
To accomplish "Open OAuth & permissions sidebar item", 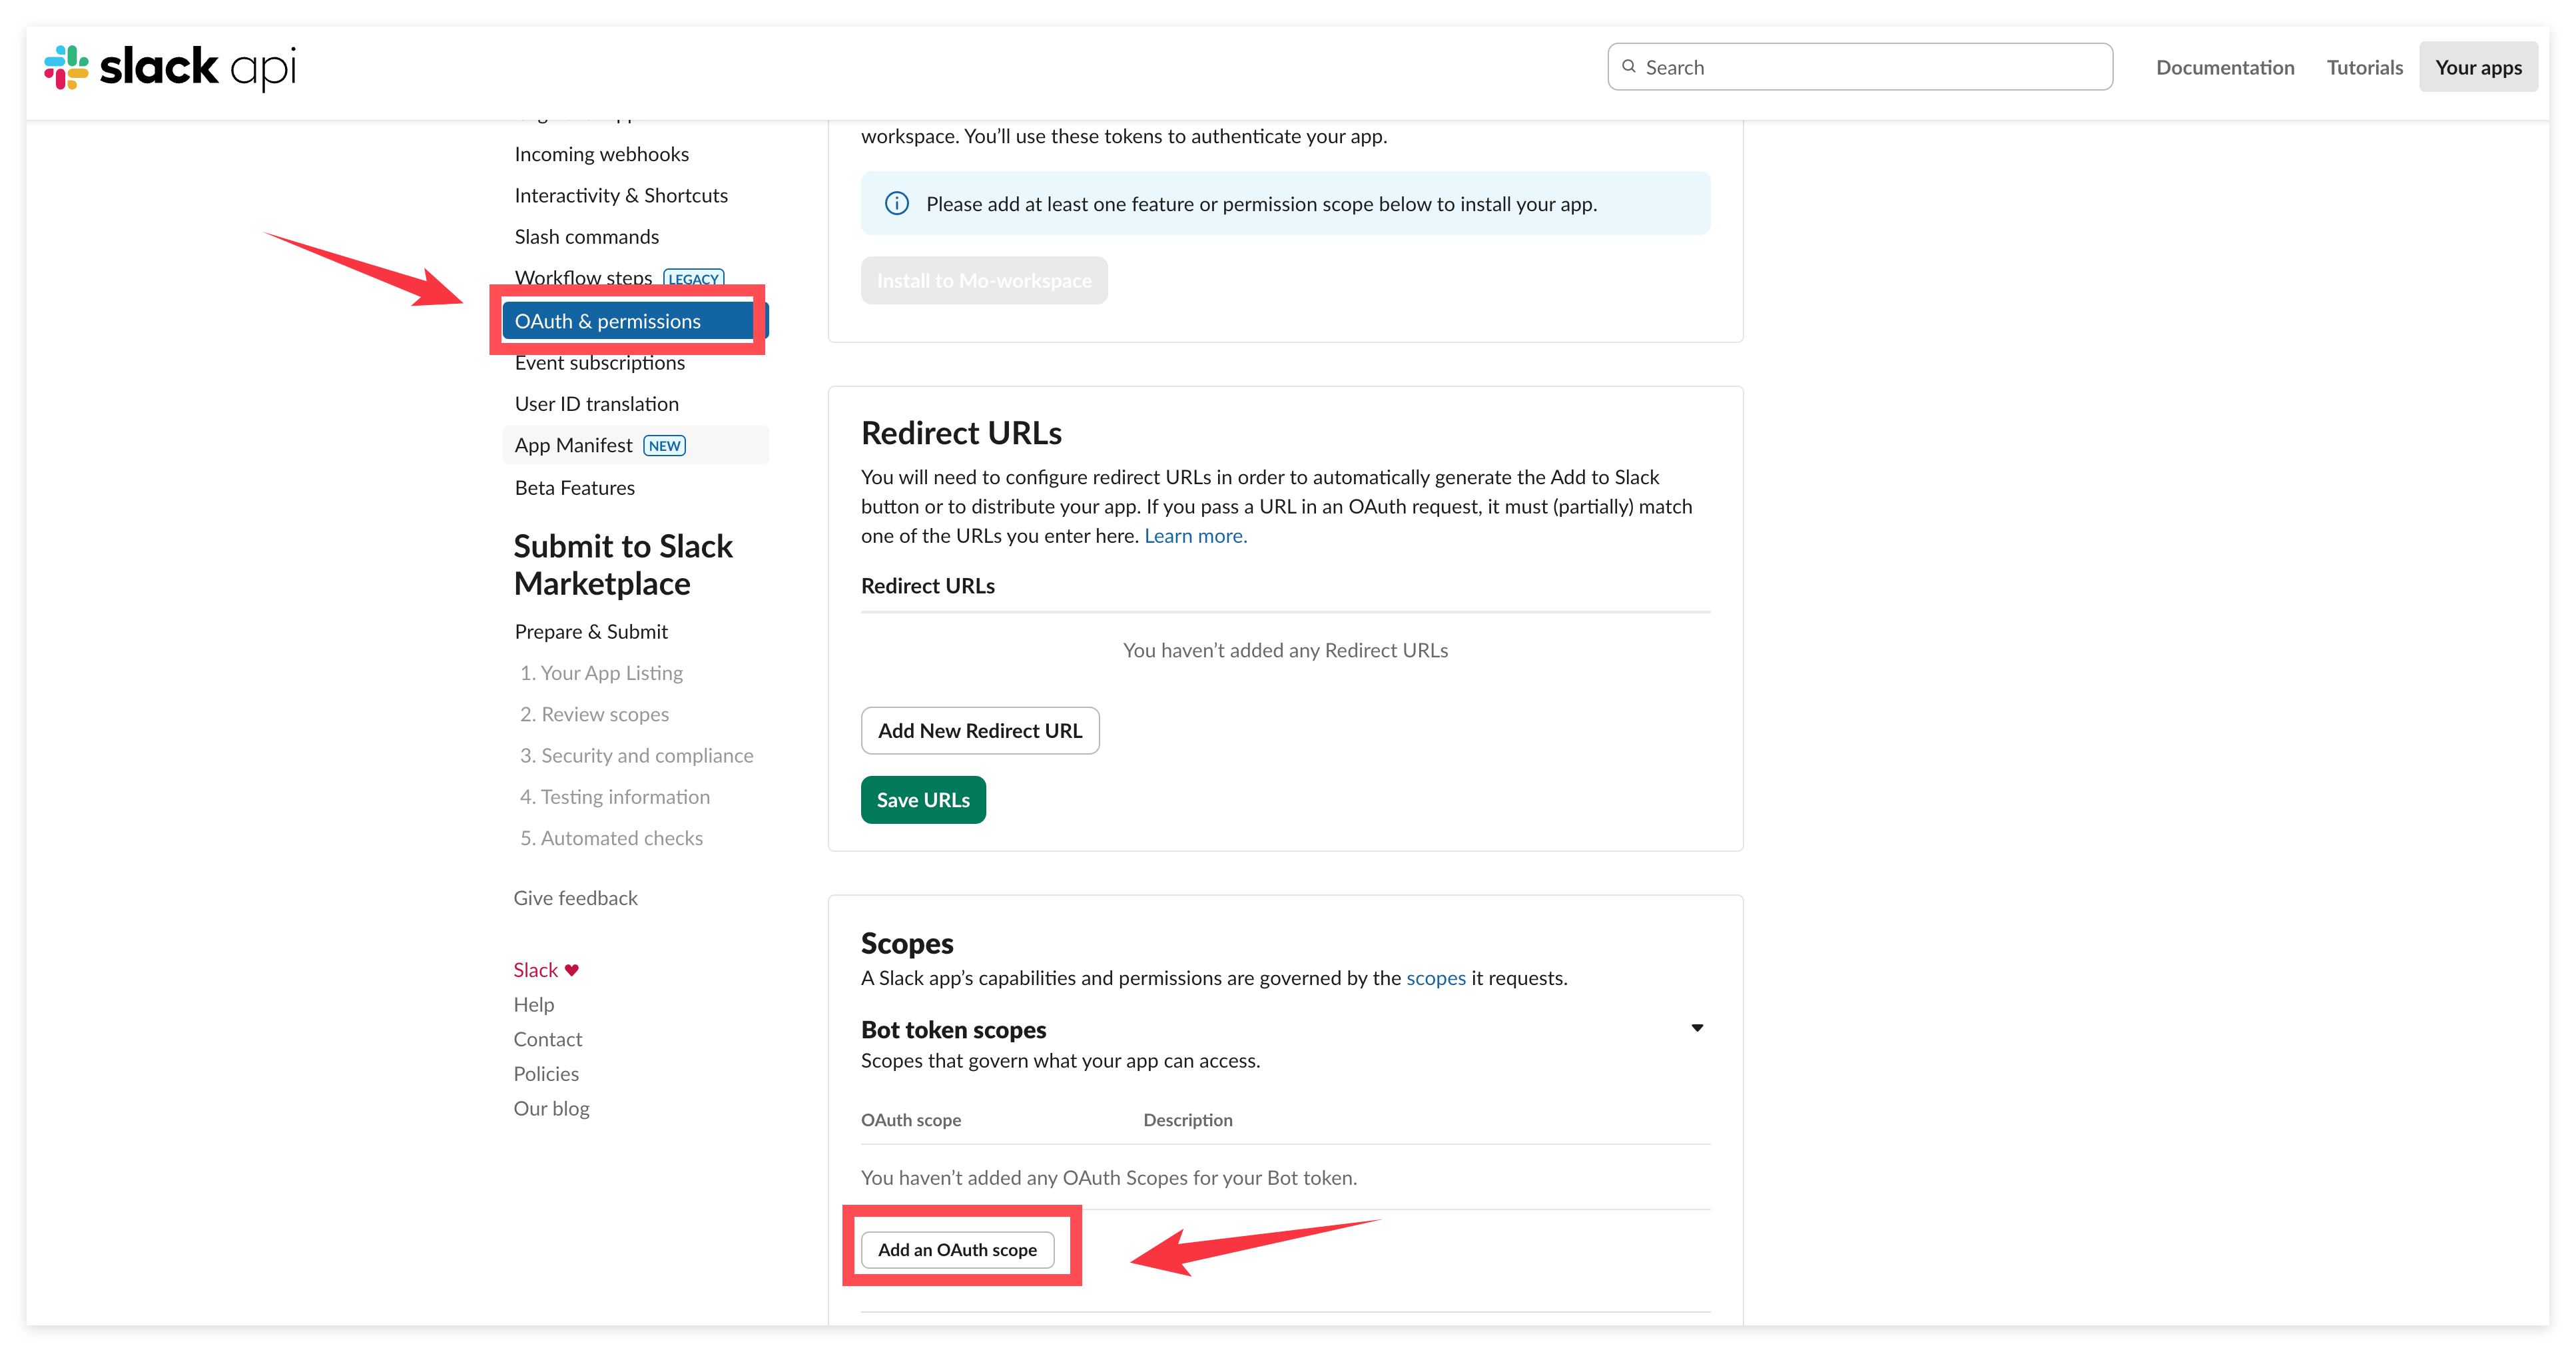I will coord(608,321).
